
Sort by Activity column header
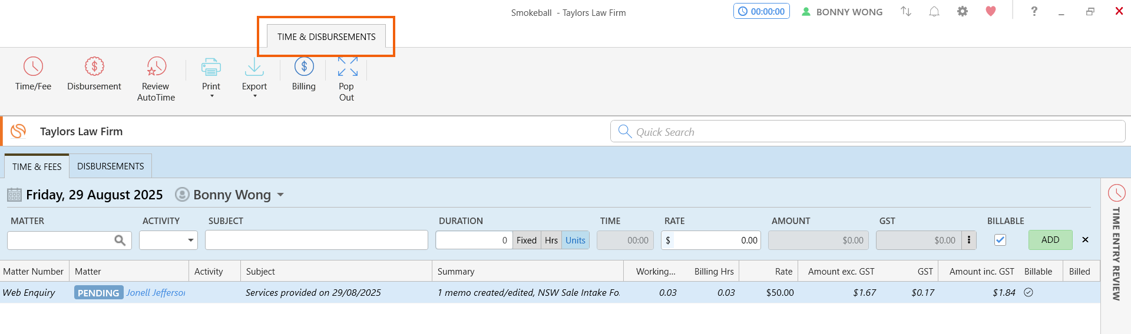click(x=214, y=271)
